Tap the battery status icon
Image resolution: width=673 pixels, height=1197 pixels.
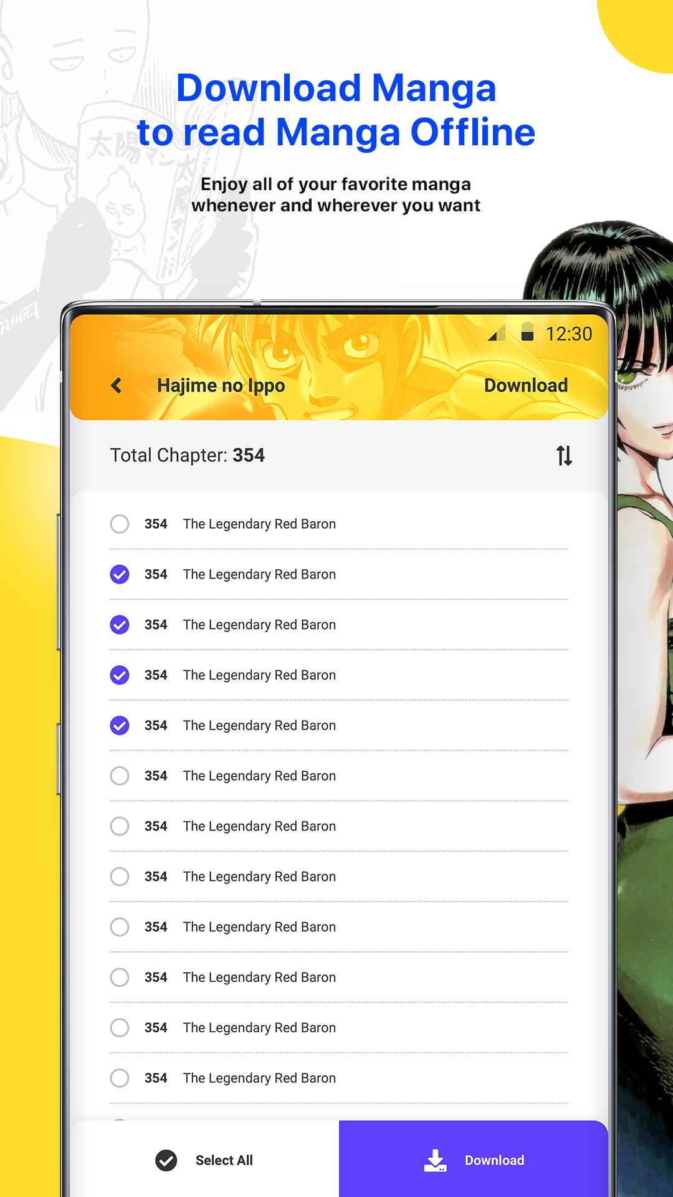coord(527,332)
